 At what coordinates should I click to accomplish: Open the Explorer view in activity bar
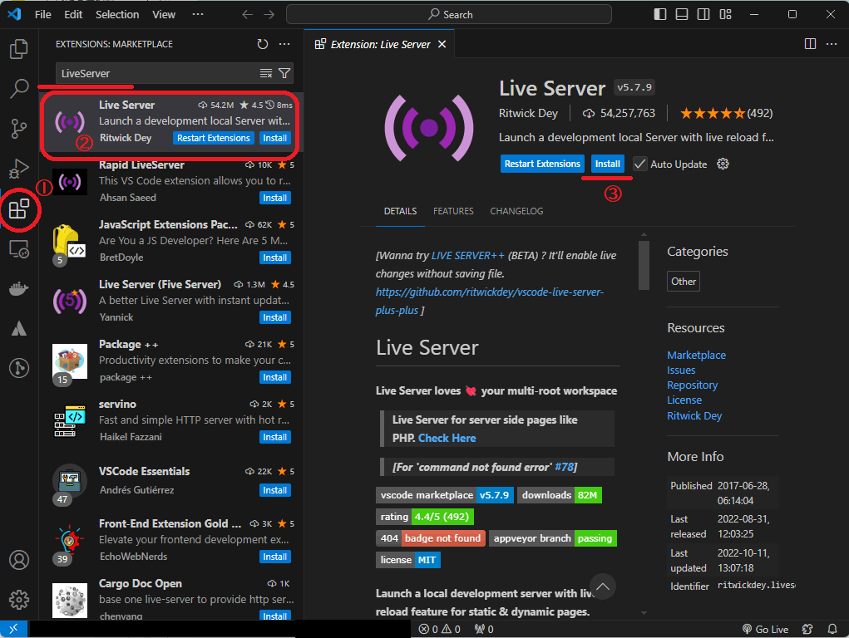point(19,49)
